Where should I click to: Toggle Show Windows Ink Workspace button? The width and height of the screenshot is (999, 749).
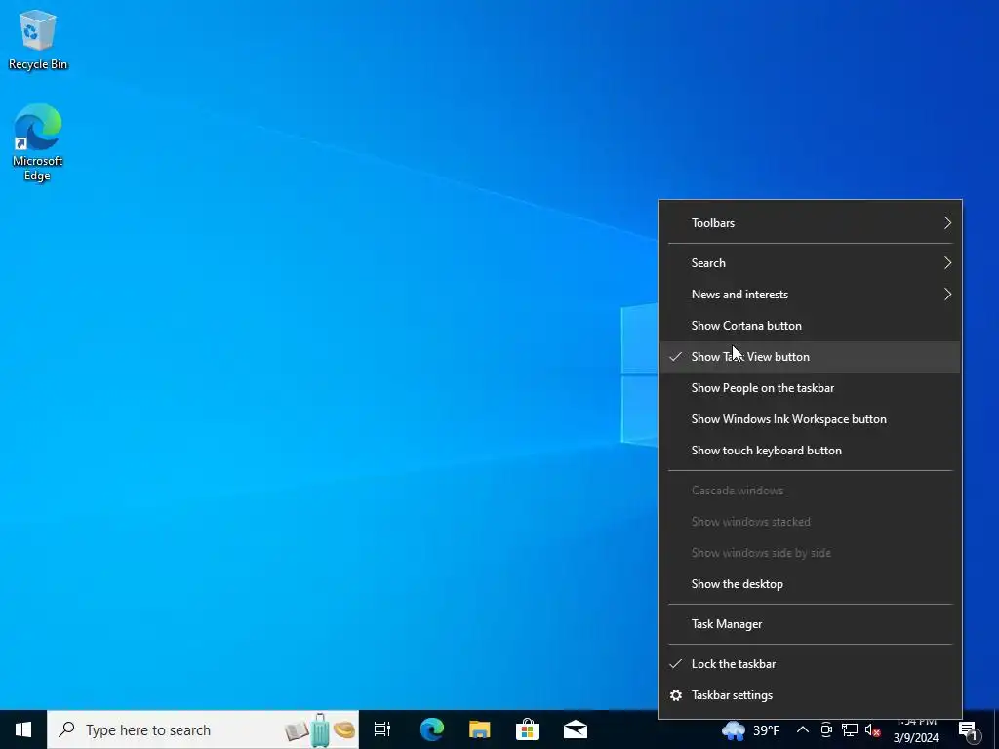(x=811, y=419)
